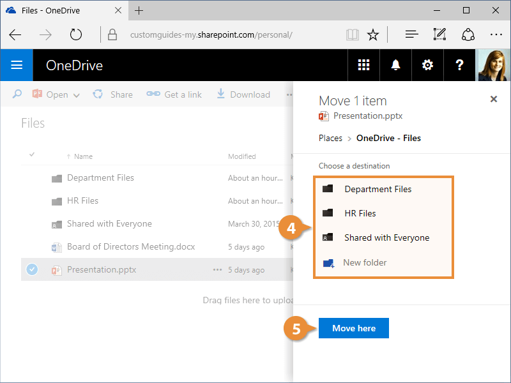Click the Move here button
Viewport: 511px width, 383px height.
click(x=353, y=328)
